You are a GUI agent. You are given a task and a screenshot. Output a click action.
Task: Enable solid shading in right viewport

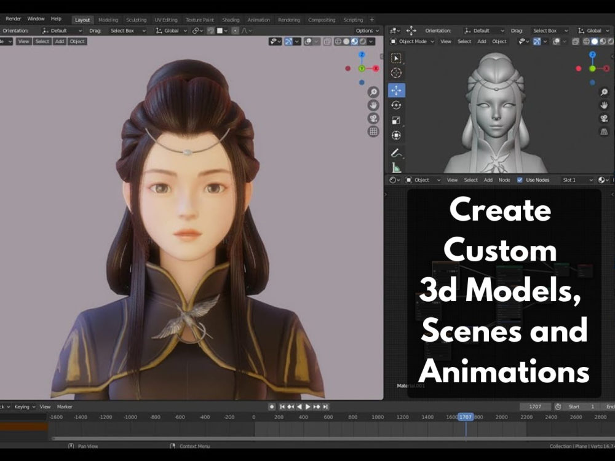[595, 42]
